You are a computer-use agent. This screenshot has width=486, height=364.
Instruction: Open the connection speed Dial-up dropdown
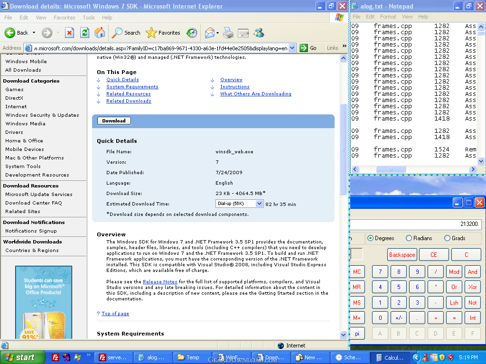pos(239,204)
